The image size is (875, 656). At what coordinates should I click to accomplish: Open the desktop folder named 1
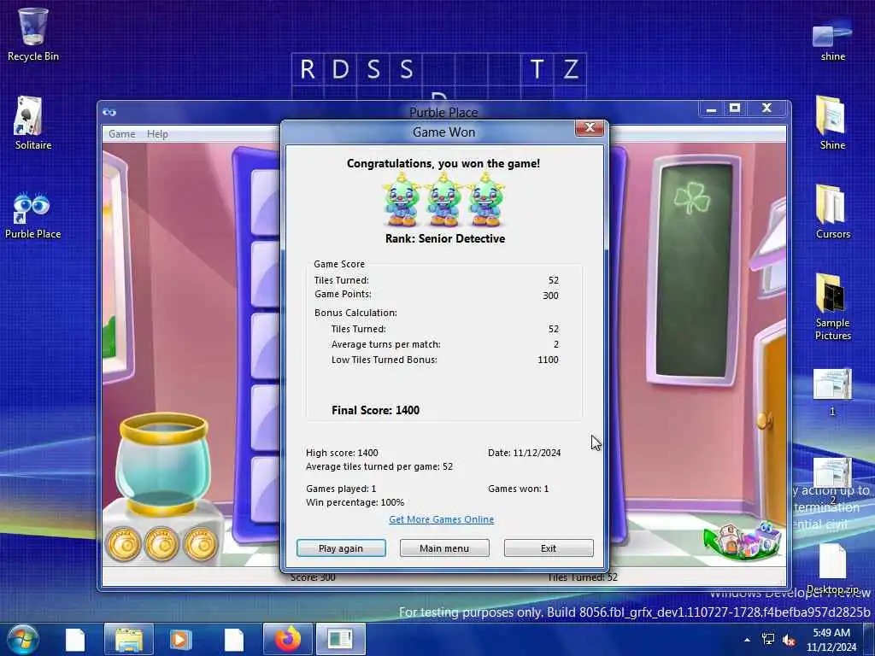(x=832, y=392)
